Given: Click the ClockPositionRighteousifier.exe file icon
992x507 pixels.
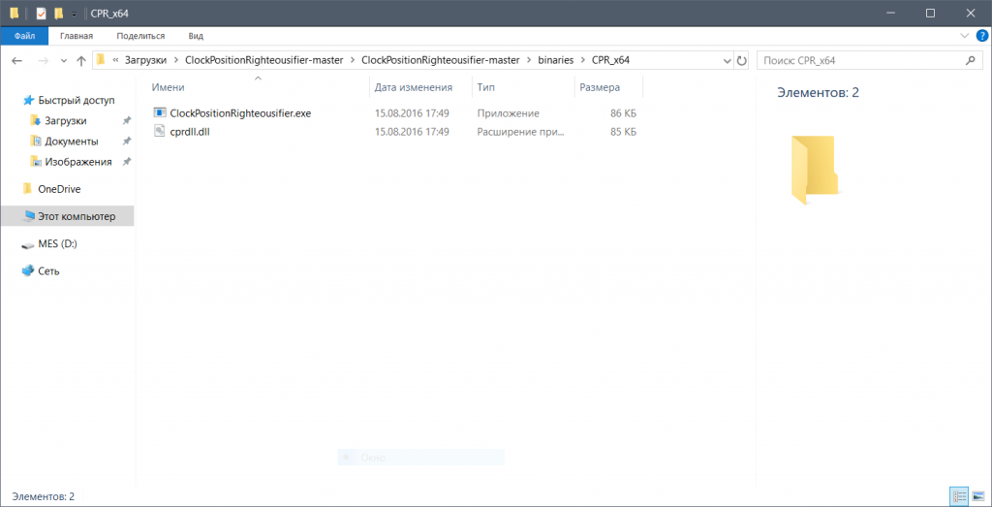Looking at the screenshot, I should click(160, 113).
